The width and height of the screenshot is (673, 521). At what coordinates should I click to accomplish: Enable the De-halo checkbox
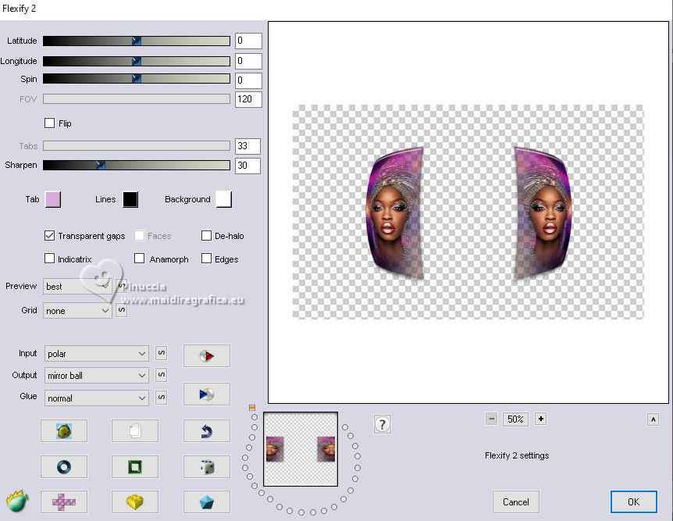click(206, 235)
